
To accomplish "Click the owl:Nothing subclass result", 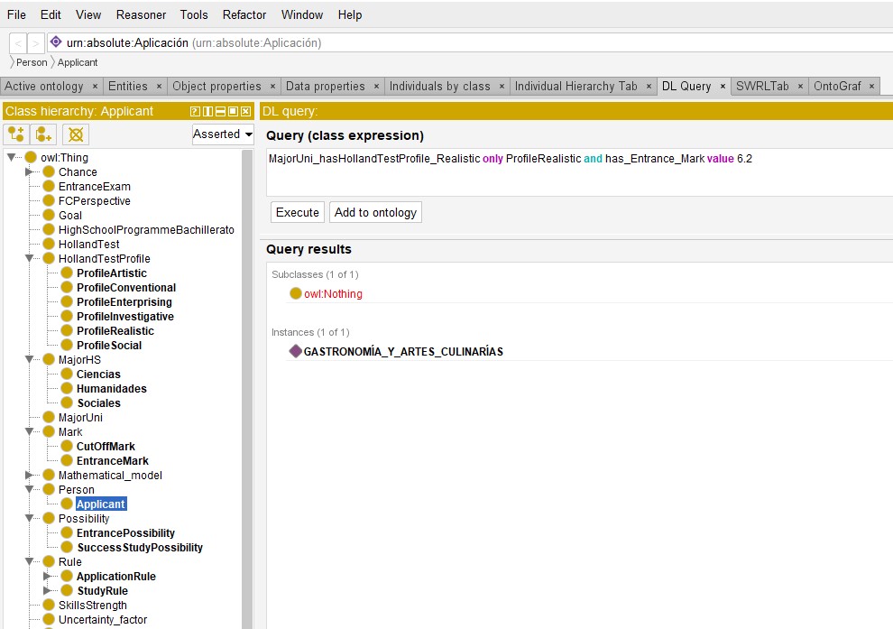I will (x=333, y=293).
